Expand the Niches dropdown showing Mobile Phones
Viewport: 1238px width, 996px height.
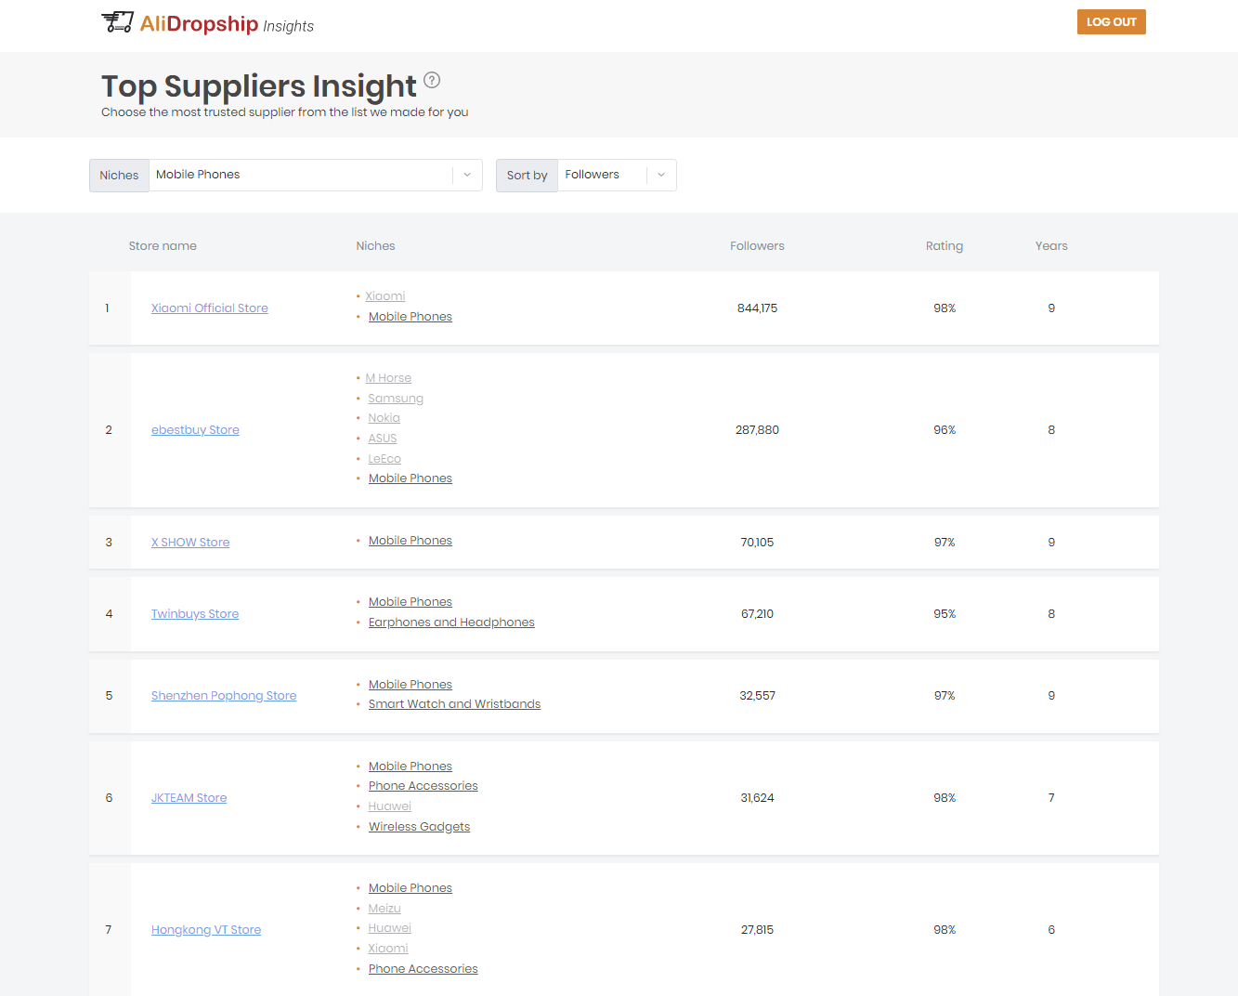tap(306, 175)
